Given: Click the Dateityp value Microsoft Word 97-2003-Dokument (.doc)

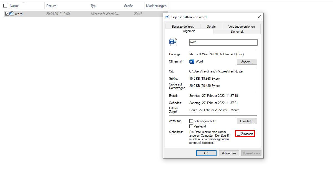Looking at the screenshot, I should pos(217,54).
